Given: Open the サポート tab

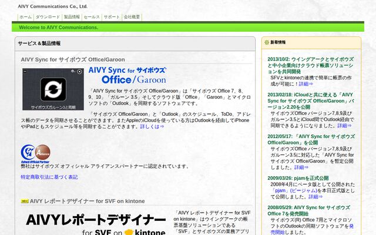Looking at the screenshot, I should pyautogui.click(x=112, y=17).
